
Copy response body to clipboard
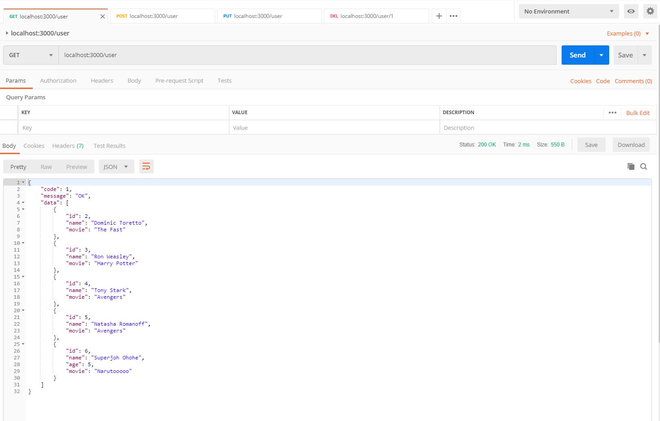[x=631, y=166]
